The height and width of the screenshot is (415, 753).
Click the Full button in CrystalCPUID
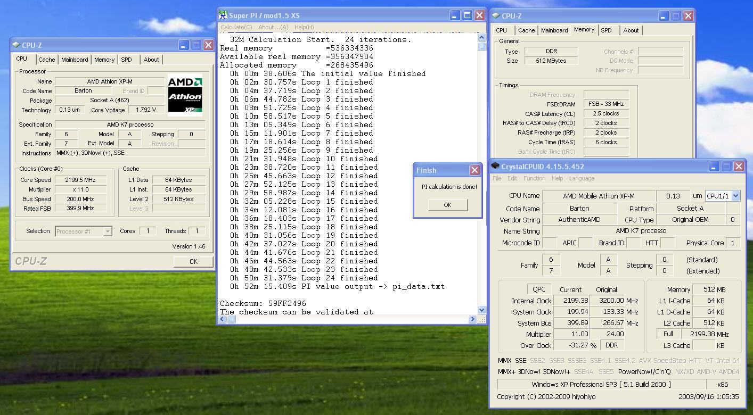click(668, 334)
